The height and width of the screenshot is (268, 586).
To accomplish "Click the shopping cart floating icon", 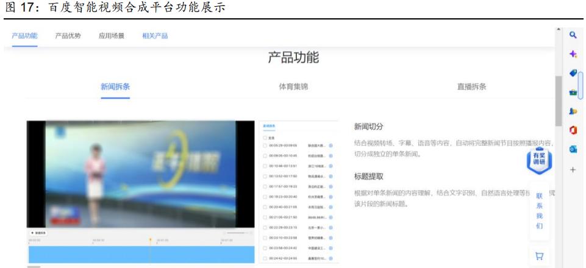I will tap(539, 256).
